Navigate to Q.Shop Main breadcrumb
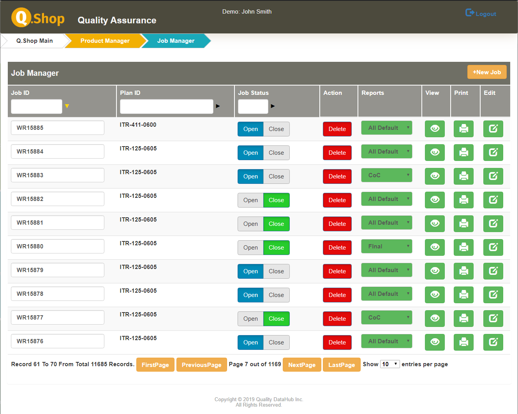The height and width of the screenshot is (414, 518). pos(34,41)
